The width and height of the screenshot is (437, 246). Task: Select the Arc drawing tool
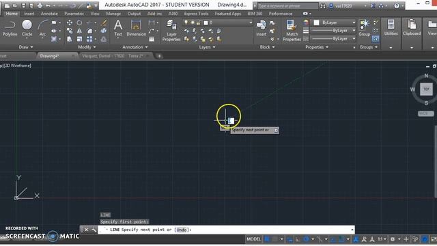coord(42,28)
